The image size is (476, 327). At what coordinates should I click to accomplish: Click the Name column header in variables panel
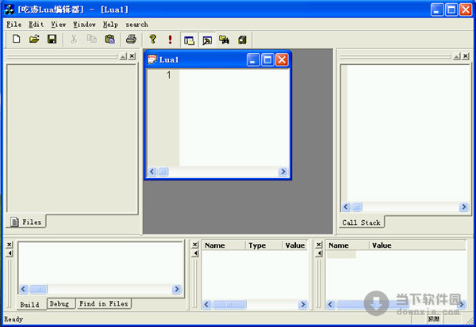tap(224, 245)
